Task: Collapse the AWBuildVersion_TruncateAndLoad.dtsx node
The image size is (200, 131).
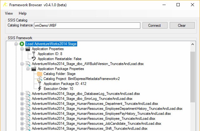Action: (22, 64)
